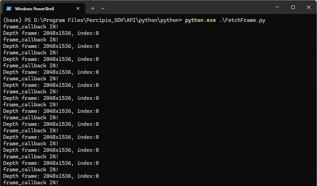317x186 pixels.
Task: Close the Windows PowerShell tab
Action: (x=79, y=9)
